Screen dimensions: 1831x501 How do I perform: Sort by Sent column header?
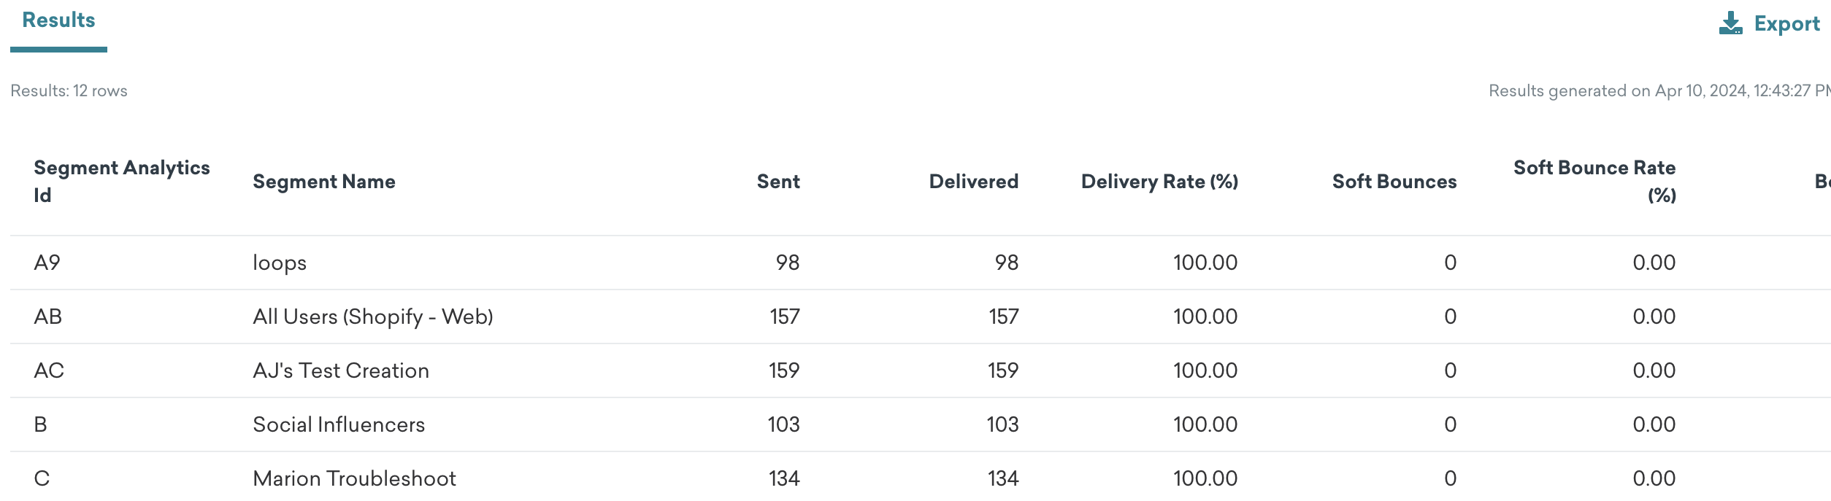tap(778, 182)
